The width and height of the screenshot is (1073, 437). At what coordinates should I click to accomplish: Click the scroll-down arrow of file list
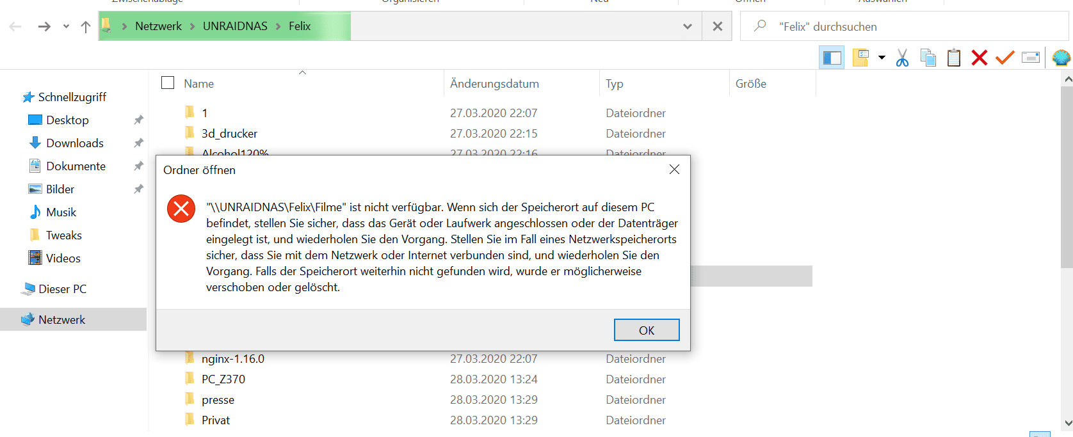(x=1067, y=423)
